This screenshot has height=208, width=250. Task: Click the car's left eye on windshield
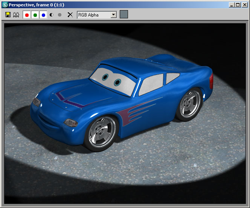[105, 78]
